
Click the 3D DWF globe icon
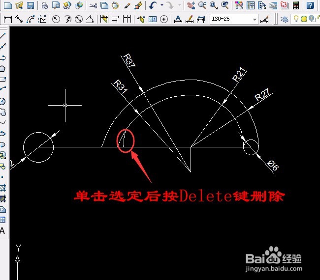[79, 5]
